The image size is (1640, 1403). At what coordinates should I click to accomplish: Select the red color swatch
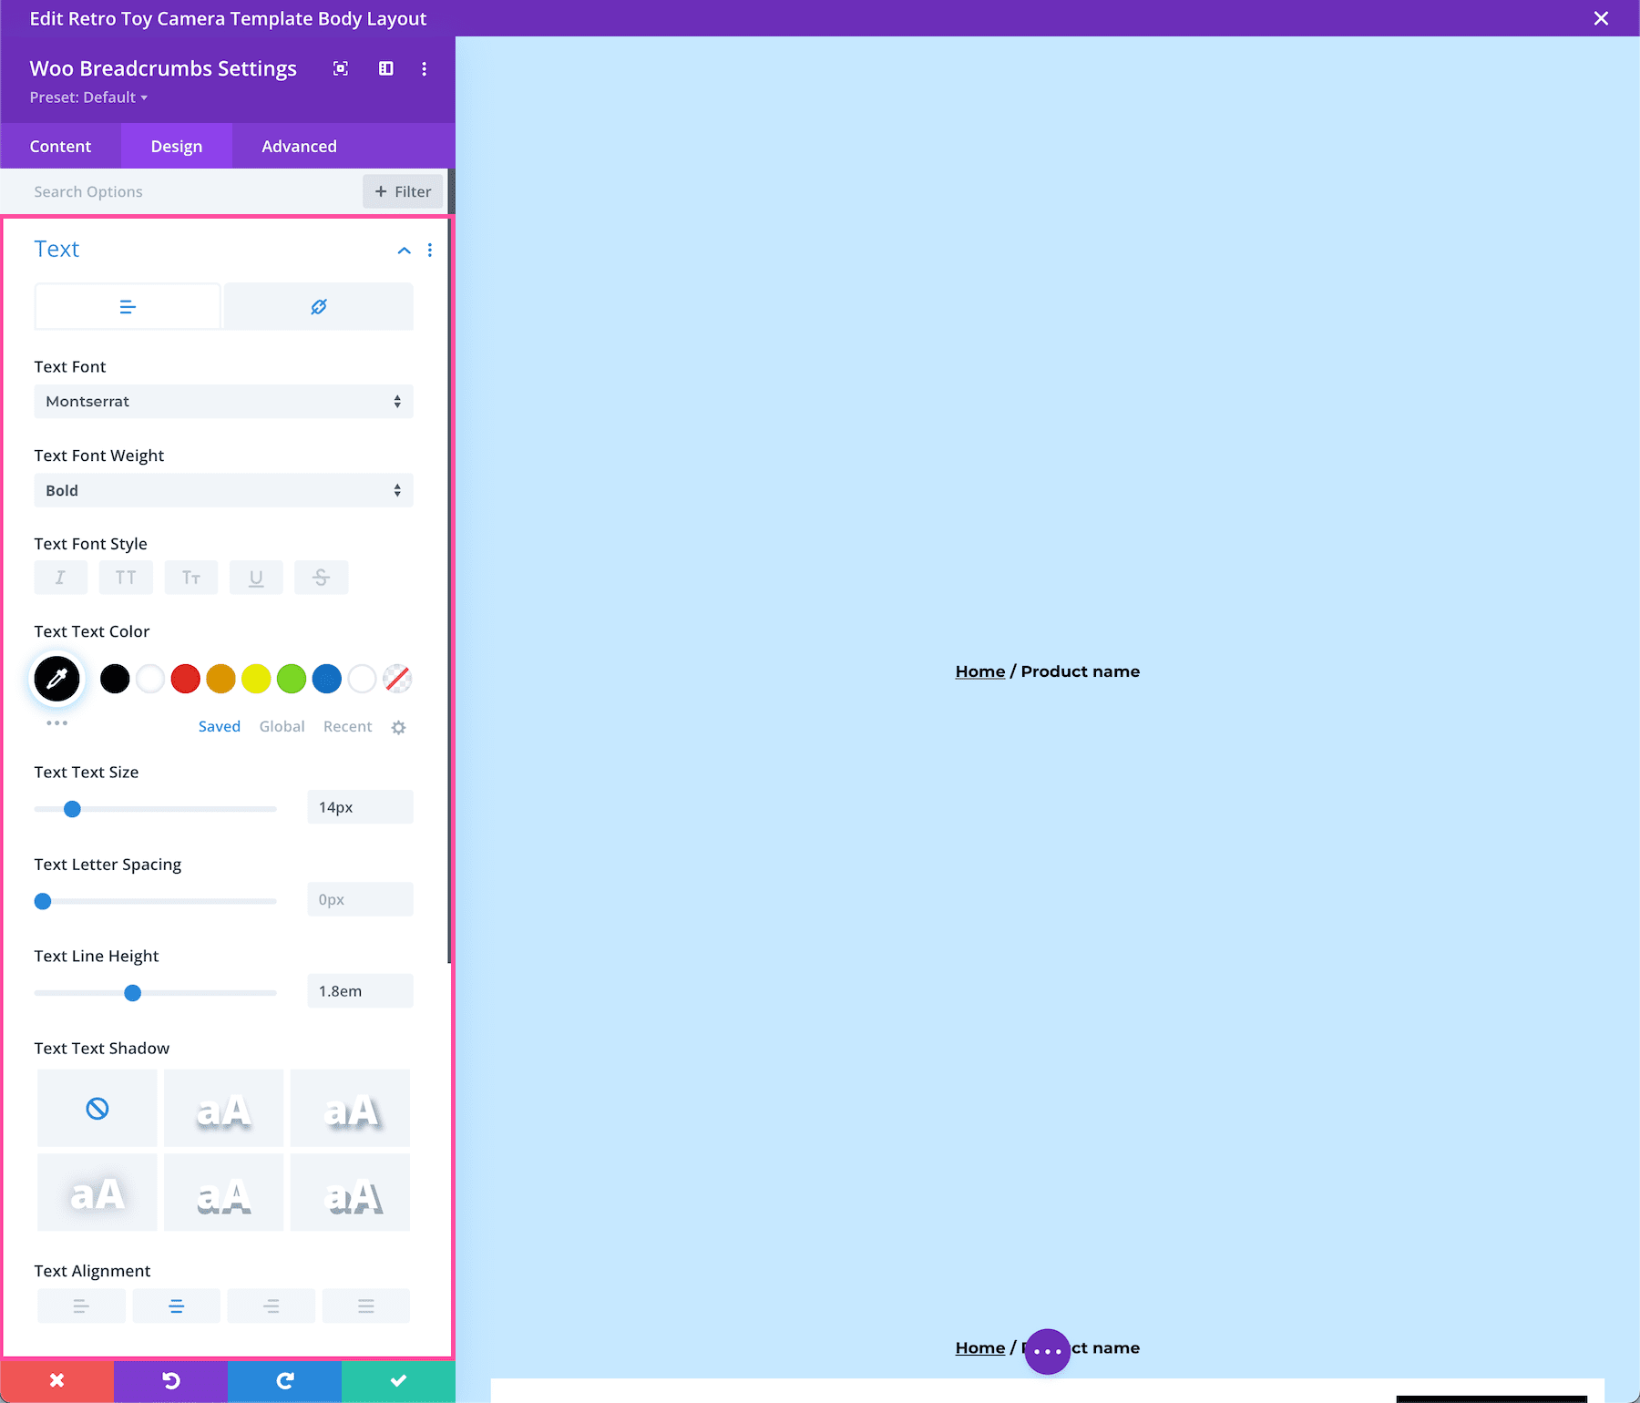tap(185, 678)
